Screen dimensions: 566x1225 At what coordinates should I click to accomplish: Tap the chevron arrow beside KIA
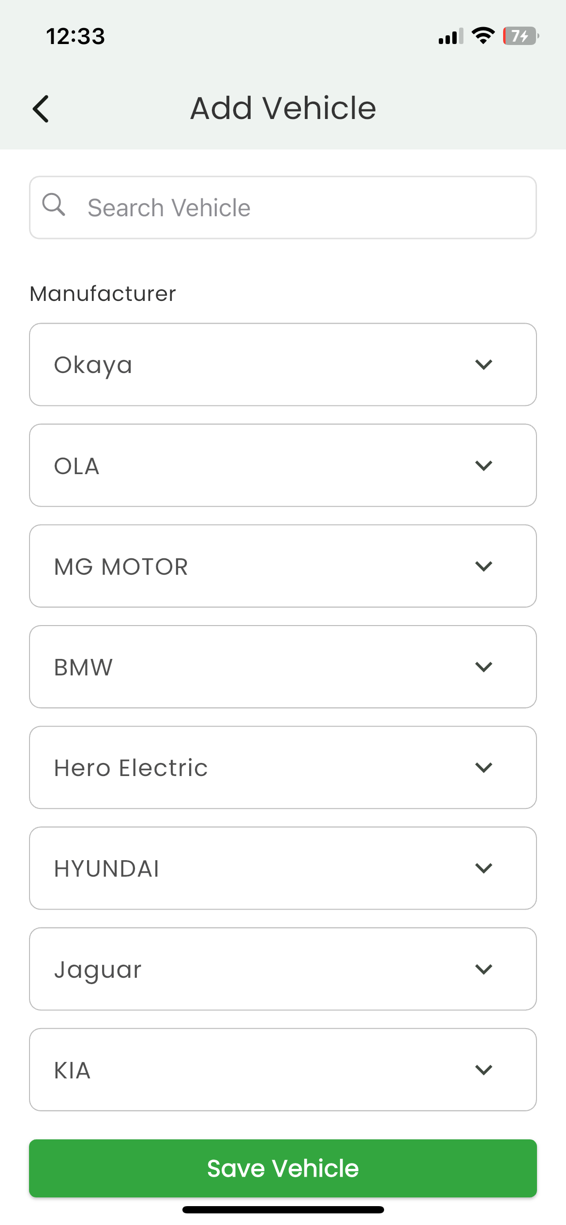click(484, 1070)
